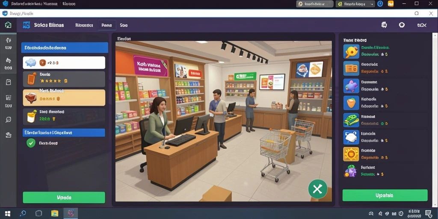Open the yellow sun gear item icon
This screenshot has width=438, height=219.
point(351,154)
